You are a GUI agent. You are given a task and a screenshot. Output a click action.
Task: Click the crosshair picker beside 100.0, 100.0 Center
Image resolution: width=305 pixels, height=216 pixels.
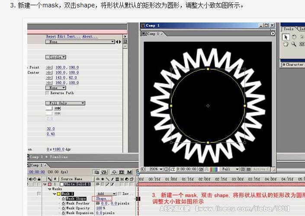(49, 73)
